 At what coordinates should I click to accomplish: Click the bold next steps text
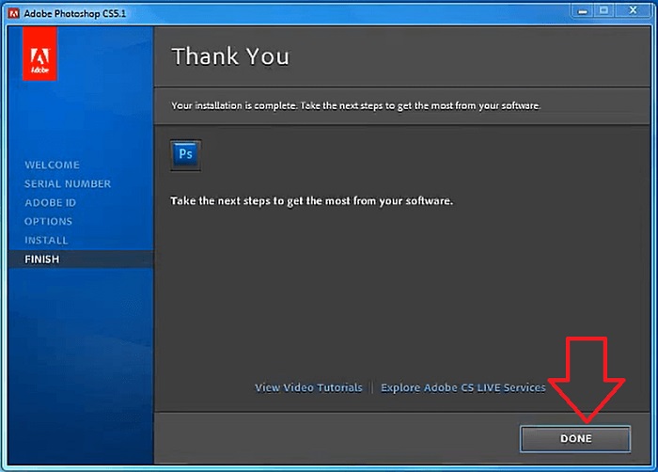click(311, 201)
